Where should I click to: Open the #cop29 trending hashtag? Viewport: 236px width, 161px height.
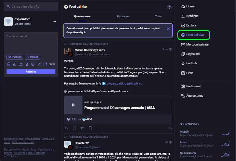184,131
